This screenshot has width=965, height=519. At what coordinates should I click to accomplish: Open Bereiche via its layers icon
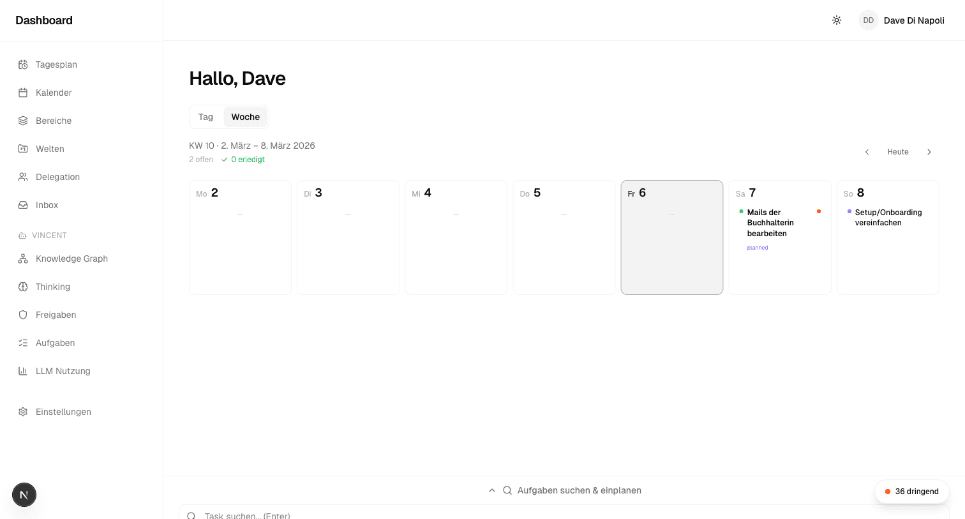pos(23,121)
